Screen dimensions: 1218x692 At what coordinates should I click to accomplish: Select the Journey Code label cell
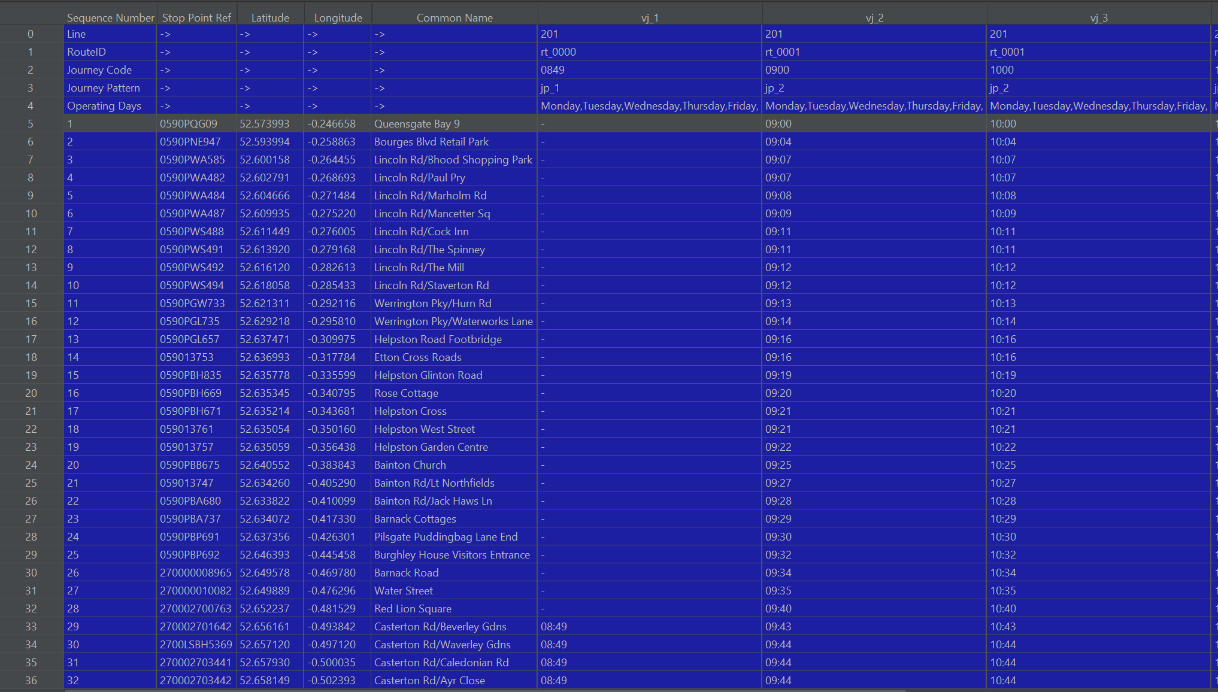(110, 70)
